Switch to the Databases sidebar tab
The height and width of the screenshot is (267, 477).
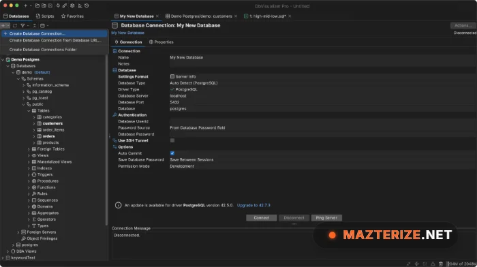16,16
